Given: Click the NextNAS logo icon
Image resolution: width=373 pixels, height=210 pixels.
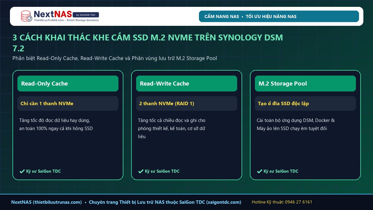Looking at the screenshot, I should tap(26, 16).
